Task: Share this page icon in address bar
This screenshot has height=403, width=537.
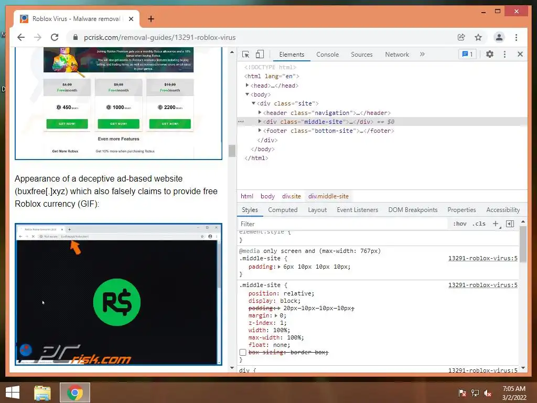Action: tap(461, 37)
